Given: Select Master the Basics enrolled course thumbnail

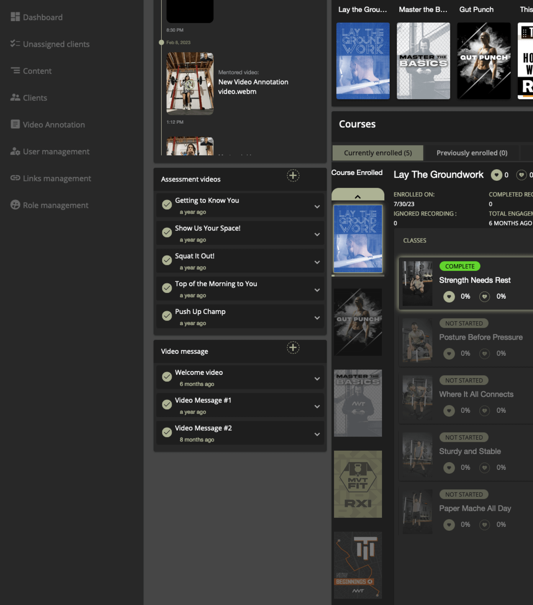Looking at the screenshot, I should [x=358, y=403].
